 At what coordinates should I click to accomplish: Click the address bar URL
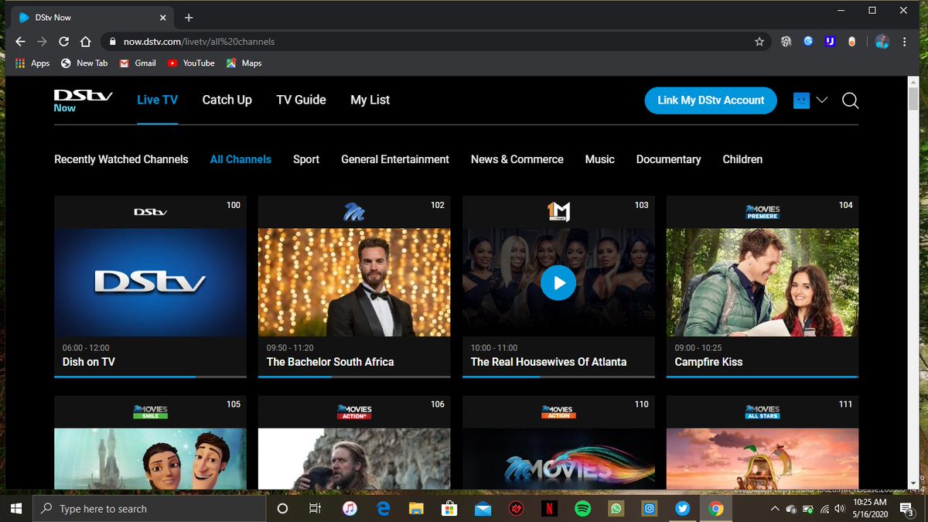(199, 42)
